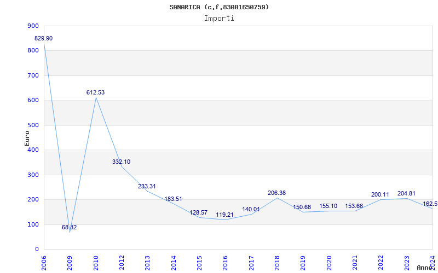The height and width of the screenshot is (273, 438).
Task: Click the 500 y-axis tick label
Action: click(x=33, y=126)
